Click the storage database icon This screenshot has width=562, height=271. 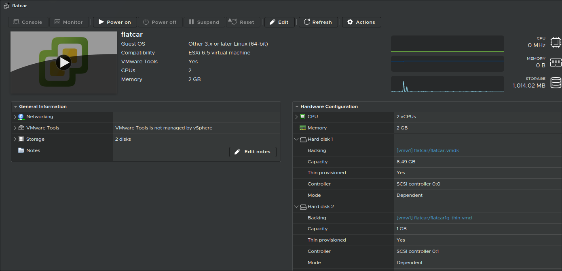click(x=556, y=83)
